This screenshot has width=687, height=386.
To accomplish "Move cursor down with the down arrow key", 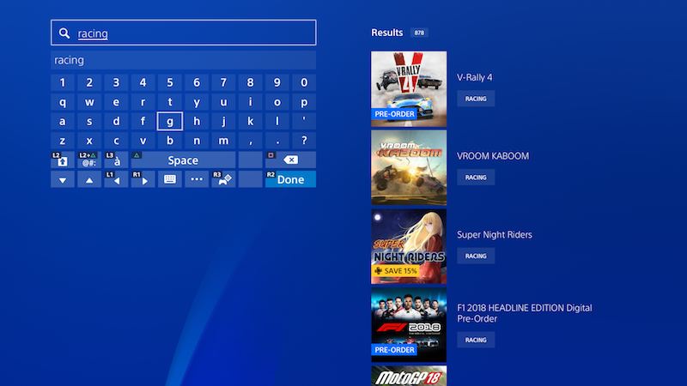I will (62, 179).
